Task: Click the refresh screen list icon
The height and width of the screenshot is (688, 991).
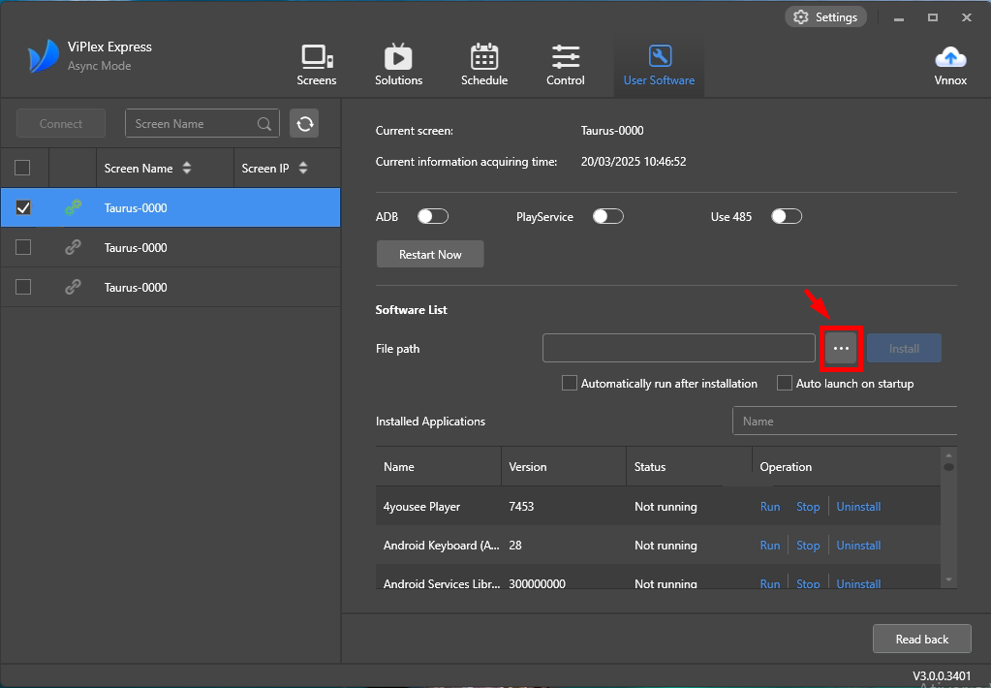Action: tap(304, 123)
